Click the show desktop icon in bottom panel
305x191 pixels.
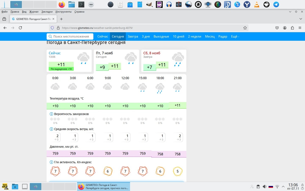click(x=25, y=186)
